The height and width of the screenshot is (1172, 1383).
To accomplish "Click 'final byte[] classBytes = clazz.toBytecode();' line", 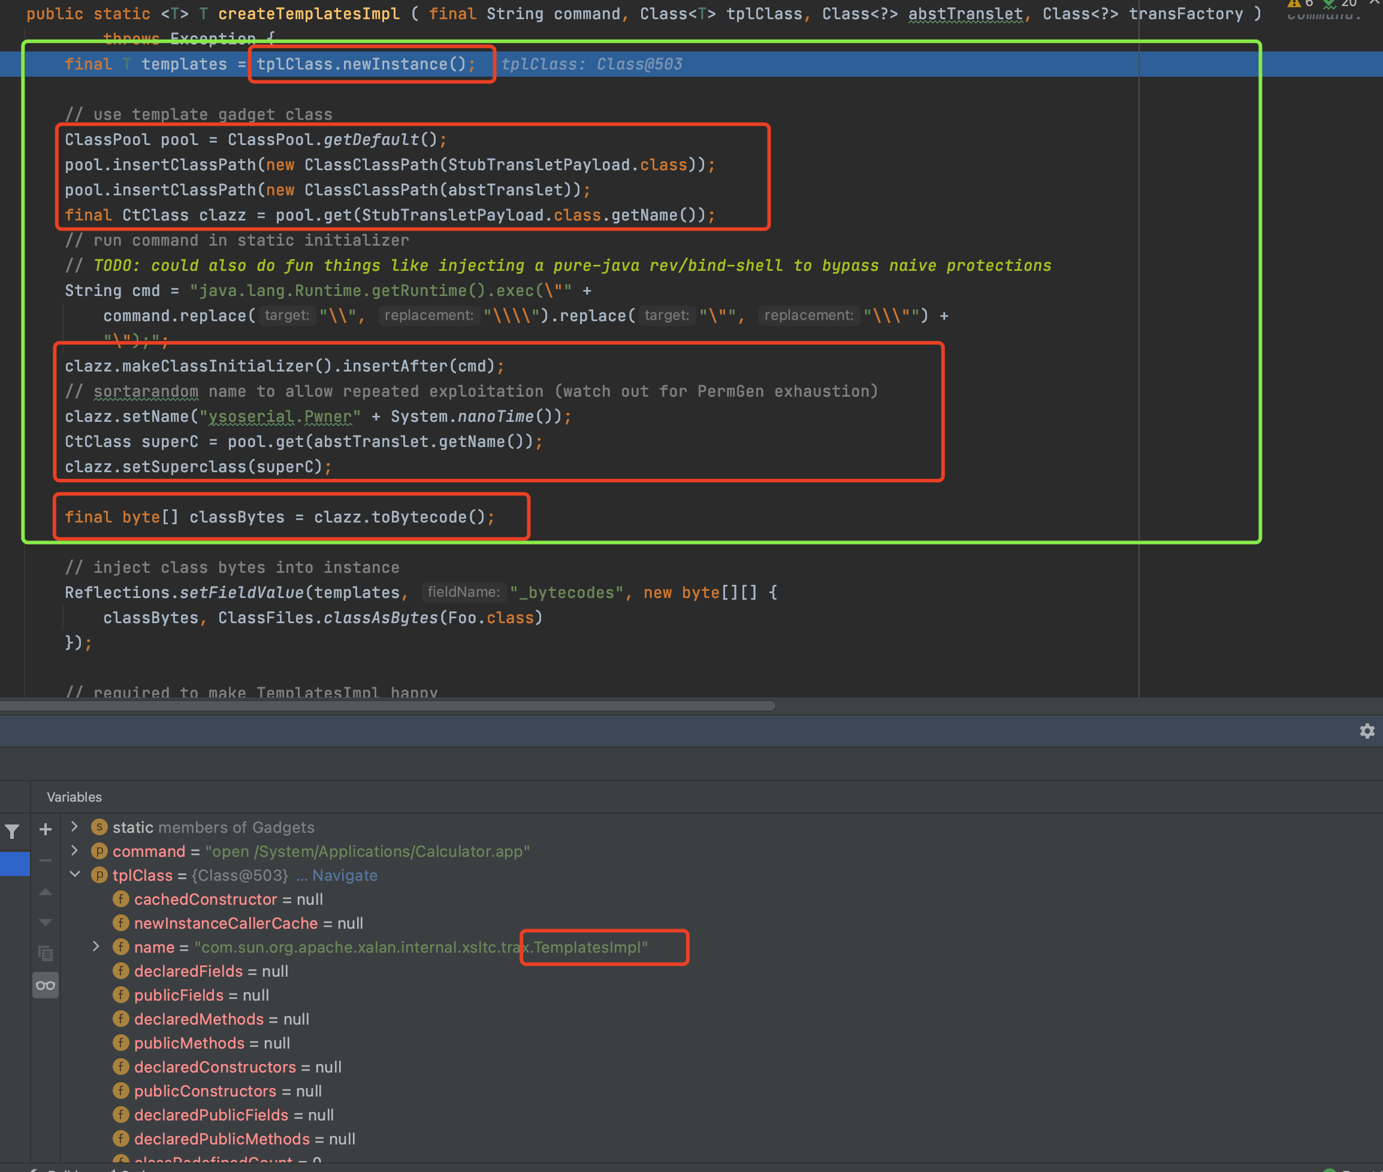I will point(280,517).
